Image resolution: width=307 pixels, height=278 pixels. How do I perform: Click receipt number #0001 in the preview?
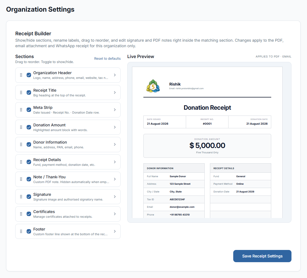click(207, 124)
